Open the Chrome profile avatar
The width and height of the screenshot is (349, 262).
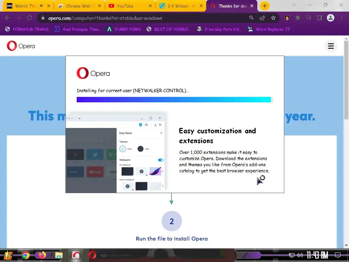pyautogui.click(x=331, y=18)
